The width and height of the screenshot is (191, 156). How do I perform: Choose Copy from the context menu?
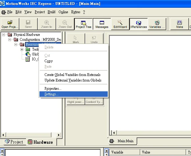click(73, 61)
